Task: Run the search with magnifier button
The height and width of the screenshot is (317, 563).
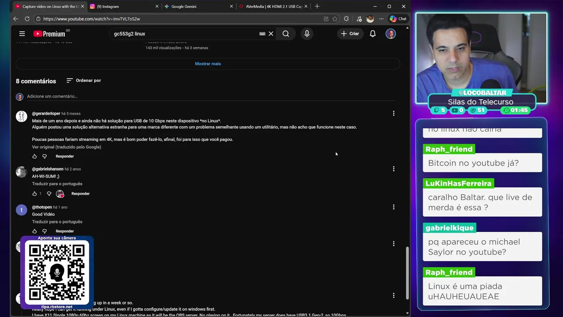Action: tap(286, 33)
